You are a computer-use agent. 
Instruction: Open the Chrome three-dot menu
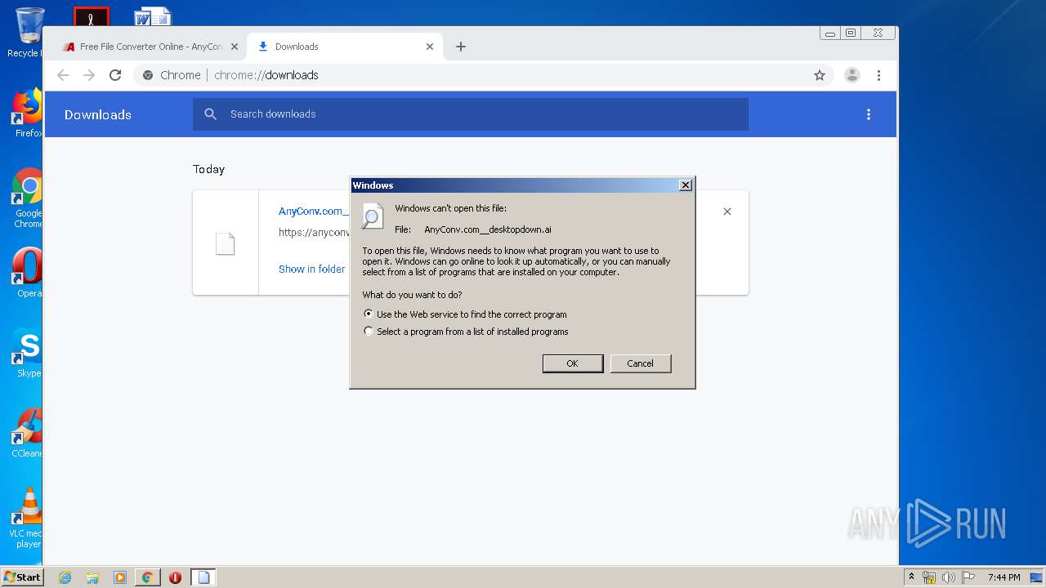click(878, 75)
